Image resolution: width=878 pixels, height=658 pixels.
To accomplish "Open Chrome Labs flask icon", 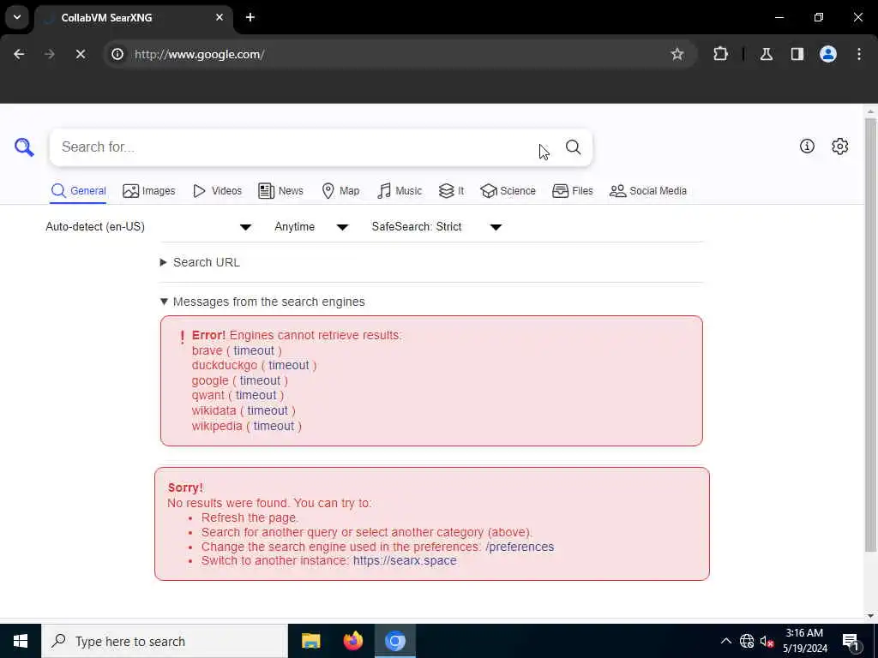I will click(x=767, y=54).
